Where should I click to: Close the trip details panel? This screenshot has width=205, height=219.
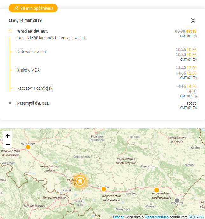pos(193,20)
